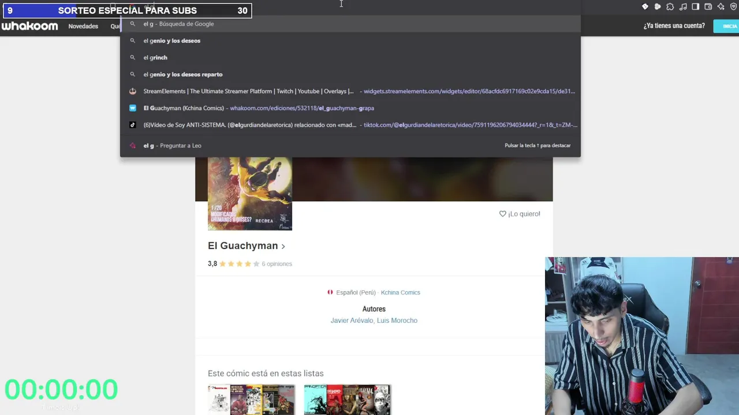This screenshot has height=415, width=739.
Task: Click the ¡Lo quiero! button
Action: (x=520, y=214)
